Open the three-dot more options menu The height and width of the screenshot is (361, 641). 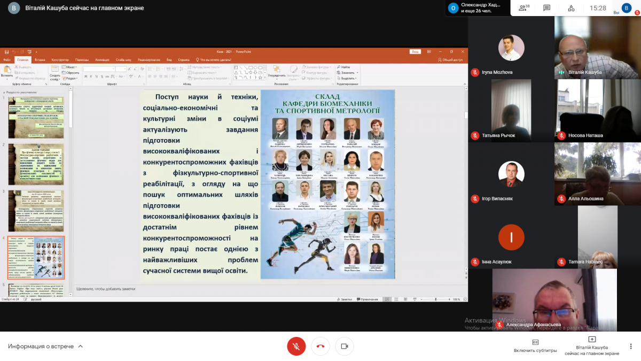coord(631,346)
